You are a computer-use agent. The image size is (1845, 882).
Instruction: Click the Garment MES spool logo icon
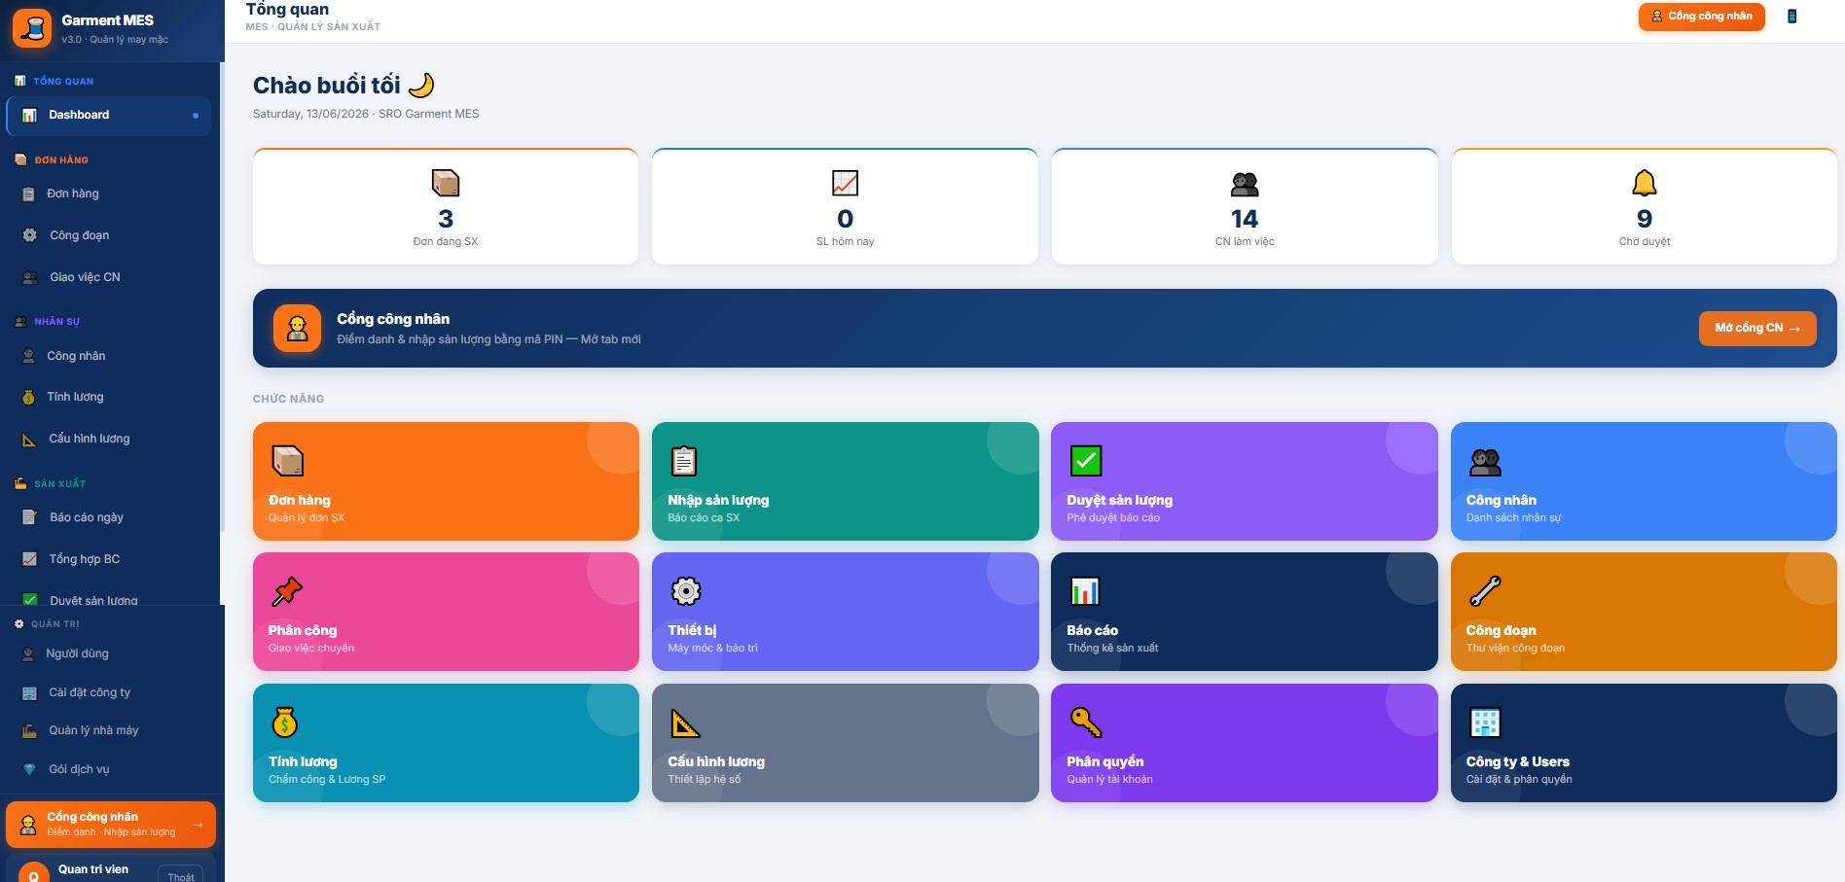[32, 28]
